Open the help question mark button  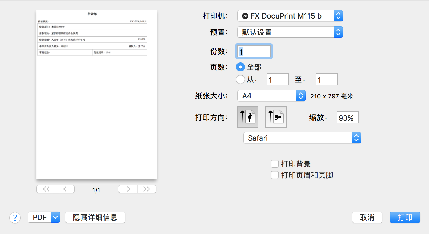coord(15,217)
